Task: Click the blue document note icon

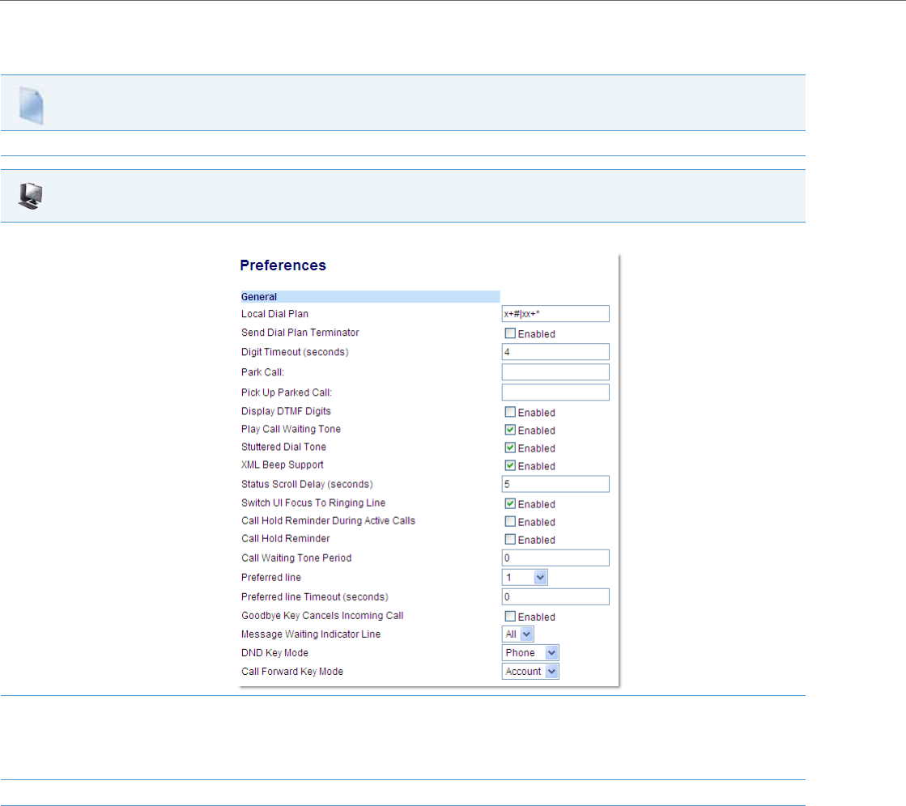Action: pyautogui.click(x=32, y=105)
